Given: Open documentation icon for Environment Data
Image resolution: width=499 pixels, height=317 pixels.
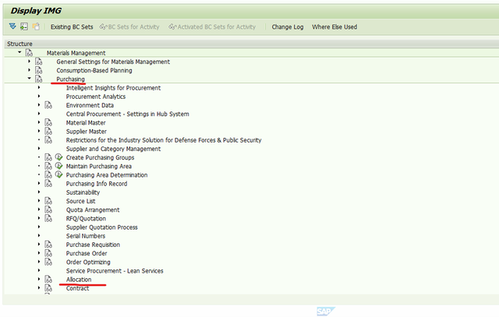Looking at the screenshot, I should click(x=48, y=105).
